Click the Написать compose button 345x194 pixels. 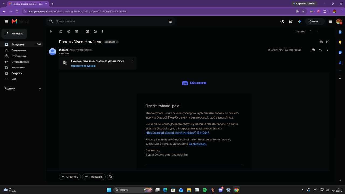tap(15, 34)
